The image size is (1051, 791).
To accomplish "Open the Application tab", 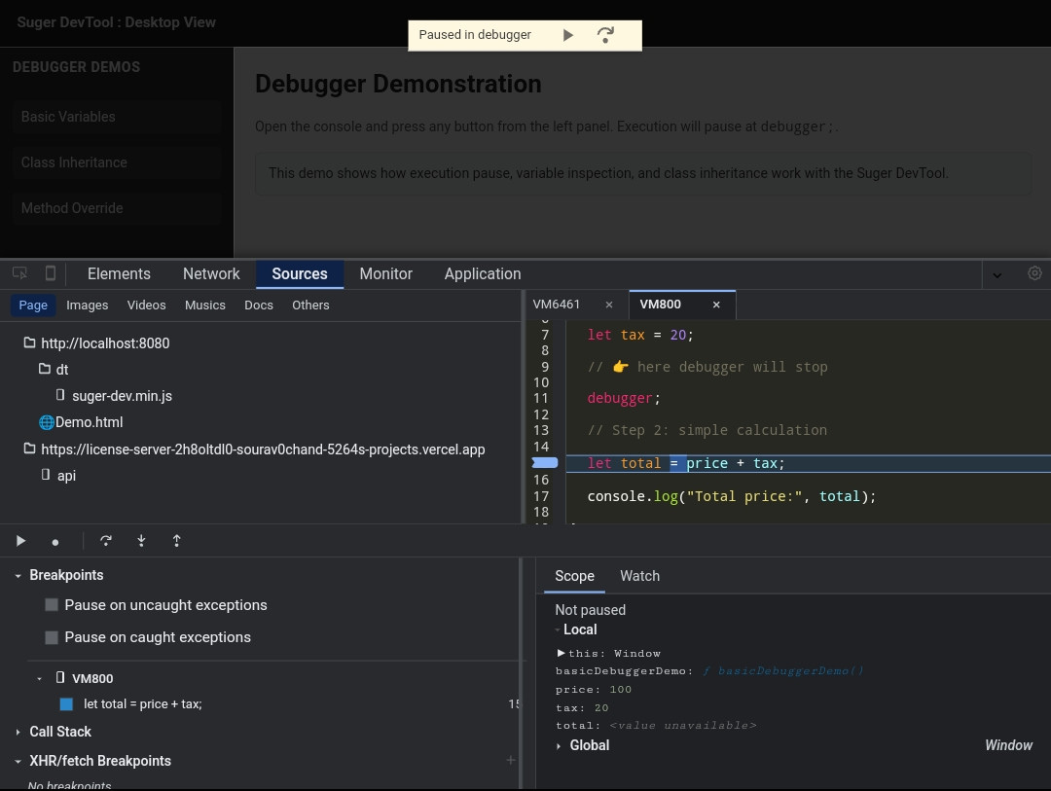I will [x=483, y=273].
